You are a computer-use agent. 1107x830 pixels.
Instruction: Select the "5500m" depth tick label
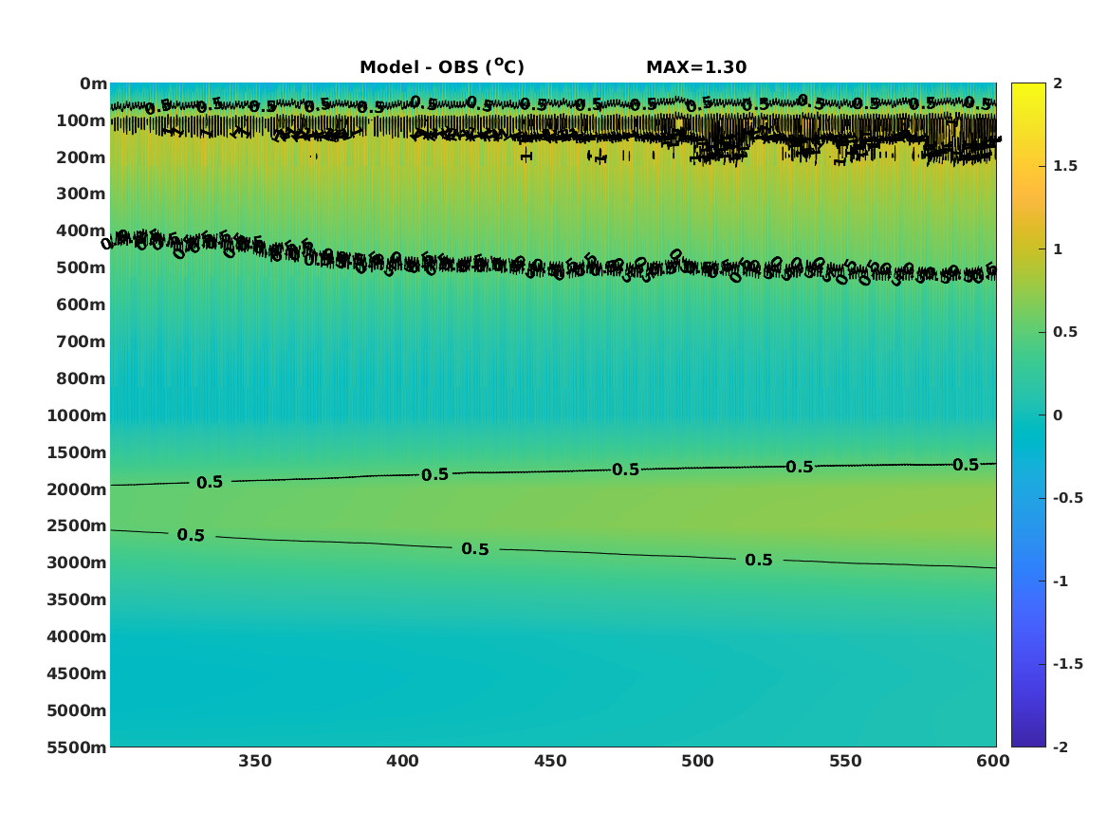coord(77,747)
